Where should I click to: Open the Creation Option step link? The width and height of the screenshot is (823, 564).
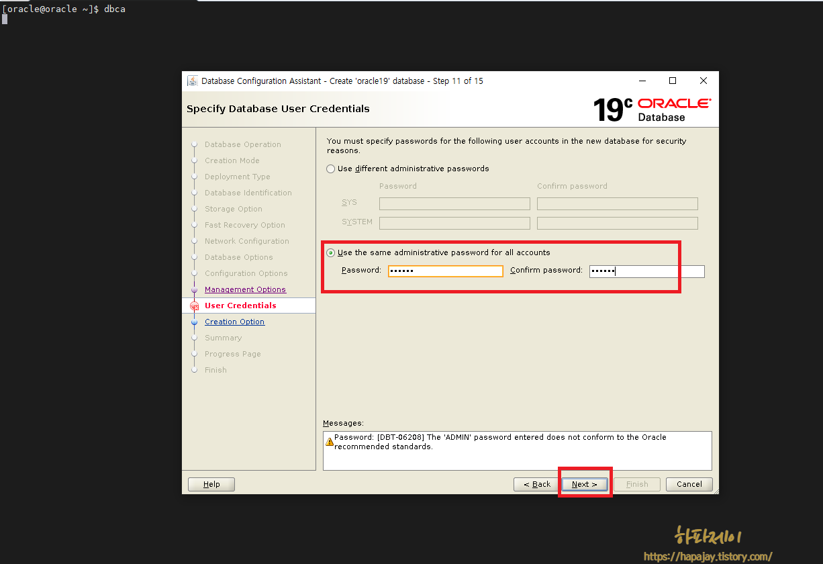pos(234,322)
